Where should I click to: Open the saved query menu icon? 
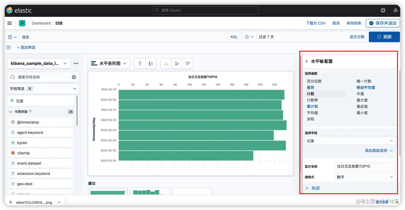tap(13, 37)
